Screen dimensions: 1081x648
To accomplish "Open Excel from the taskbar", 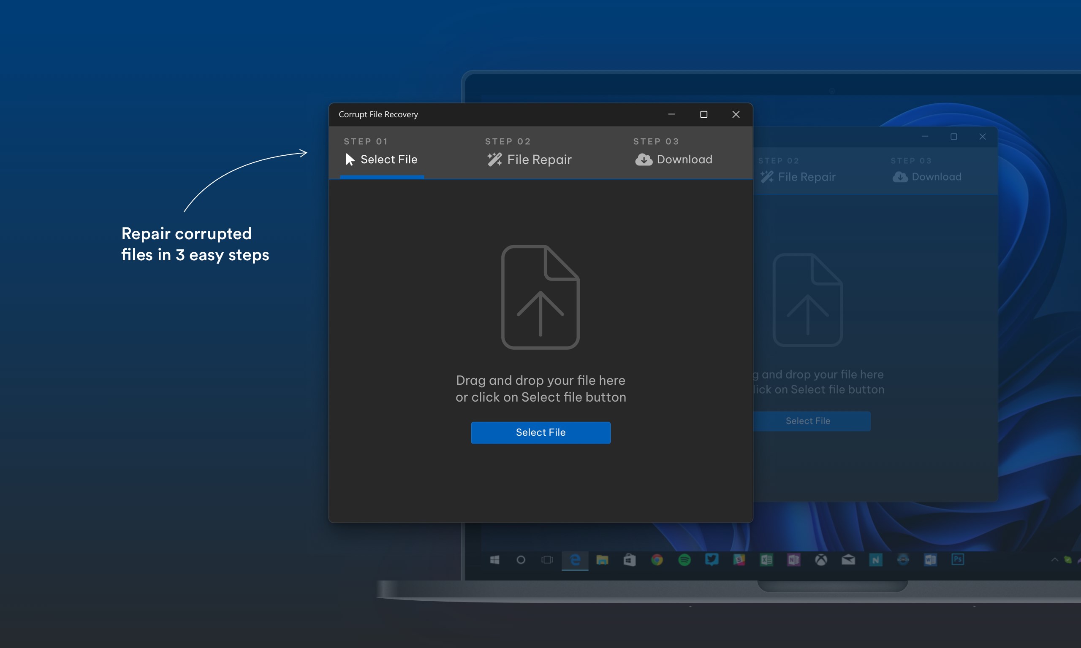I will click(x=766, y=560).
